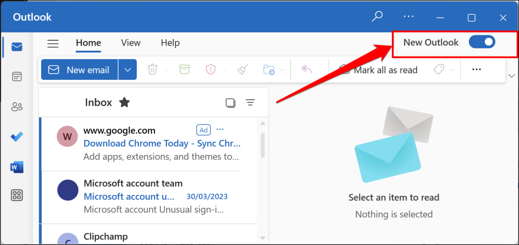519x245 pixels.
Task: Click the Inbox favorite star
Action: pos(124,102)
